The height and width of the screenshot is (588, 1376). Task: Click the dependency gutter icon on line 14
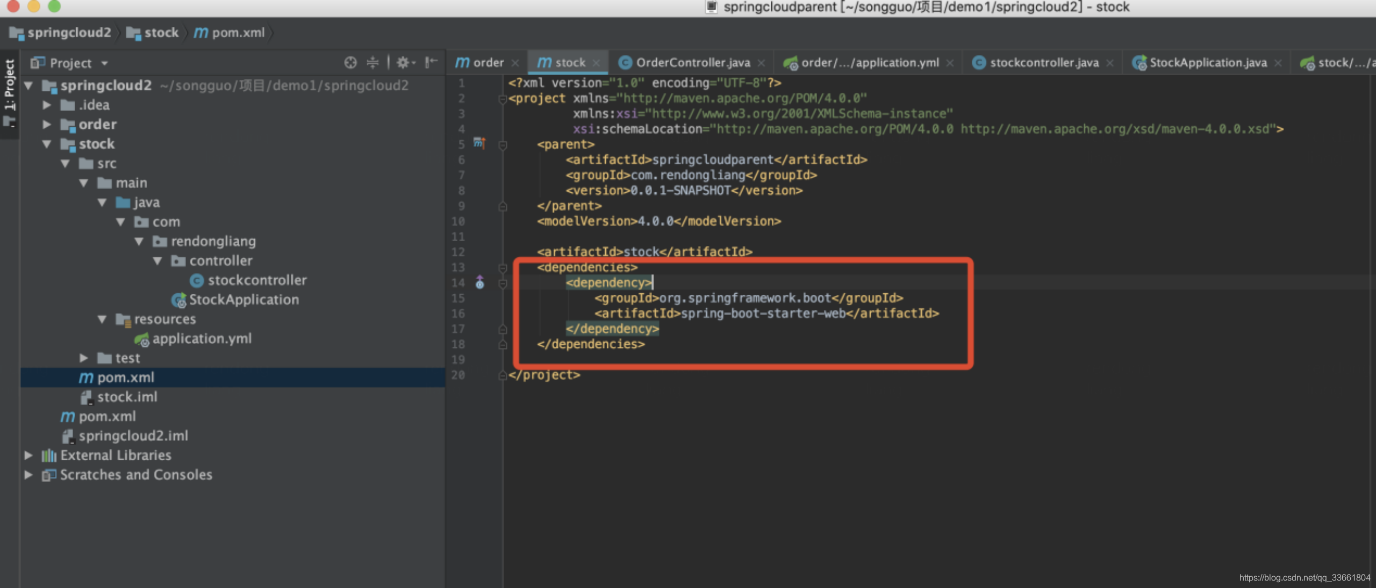click(479, 282)
